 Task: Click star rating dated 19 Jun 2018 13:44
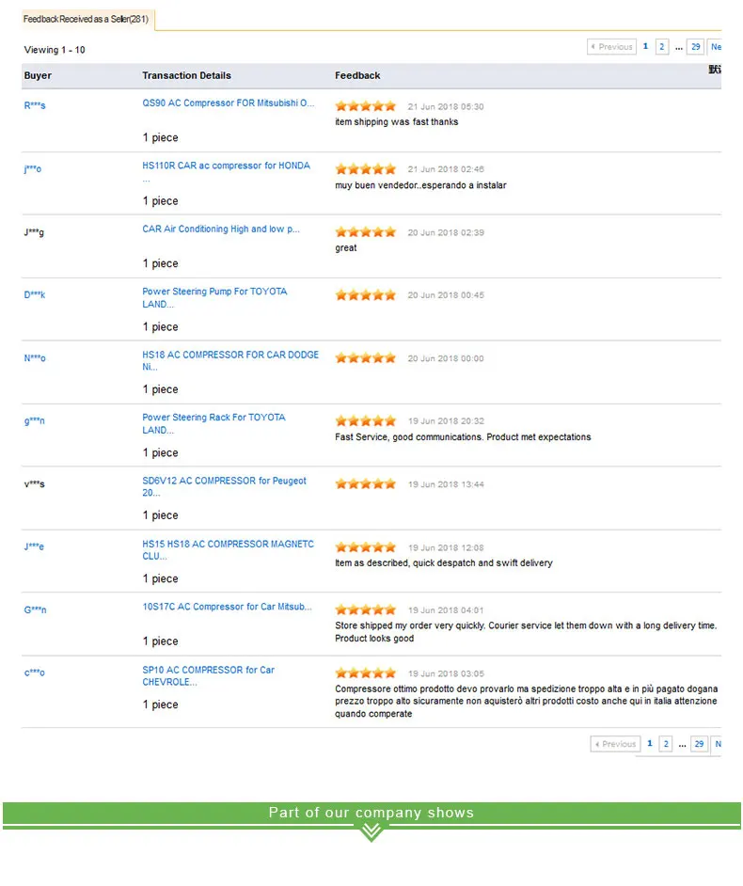366,483
